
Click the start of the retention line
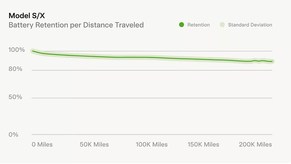coord(33,51)
